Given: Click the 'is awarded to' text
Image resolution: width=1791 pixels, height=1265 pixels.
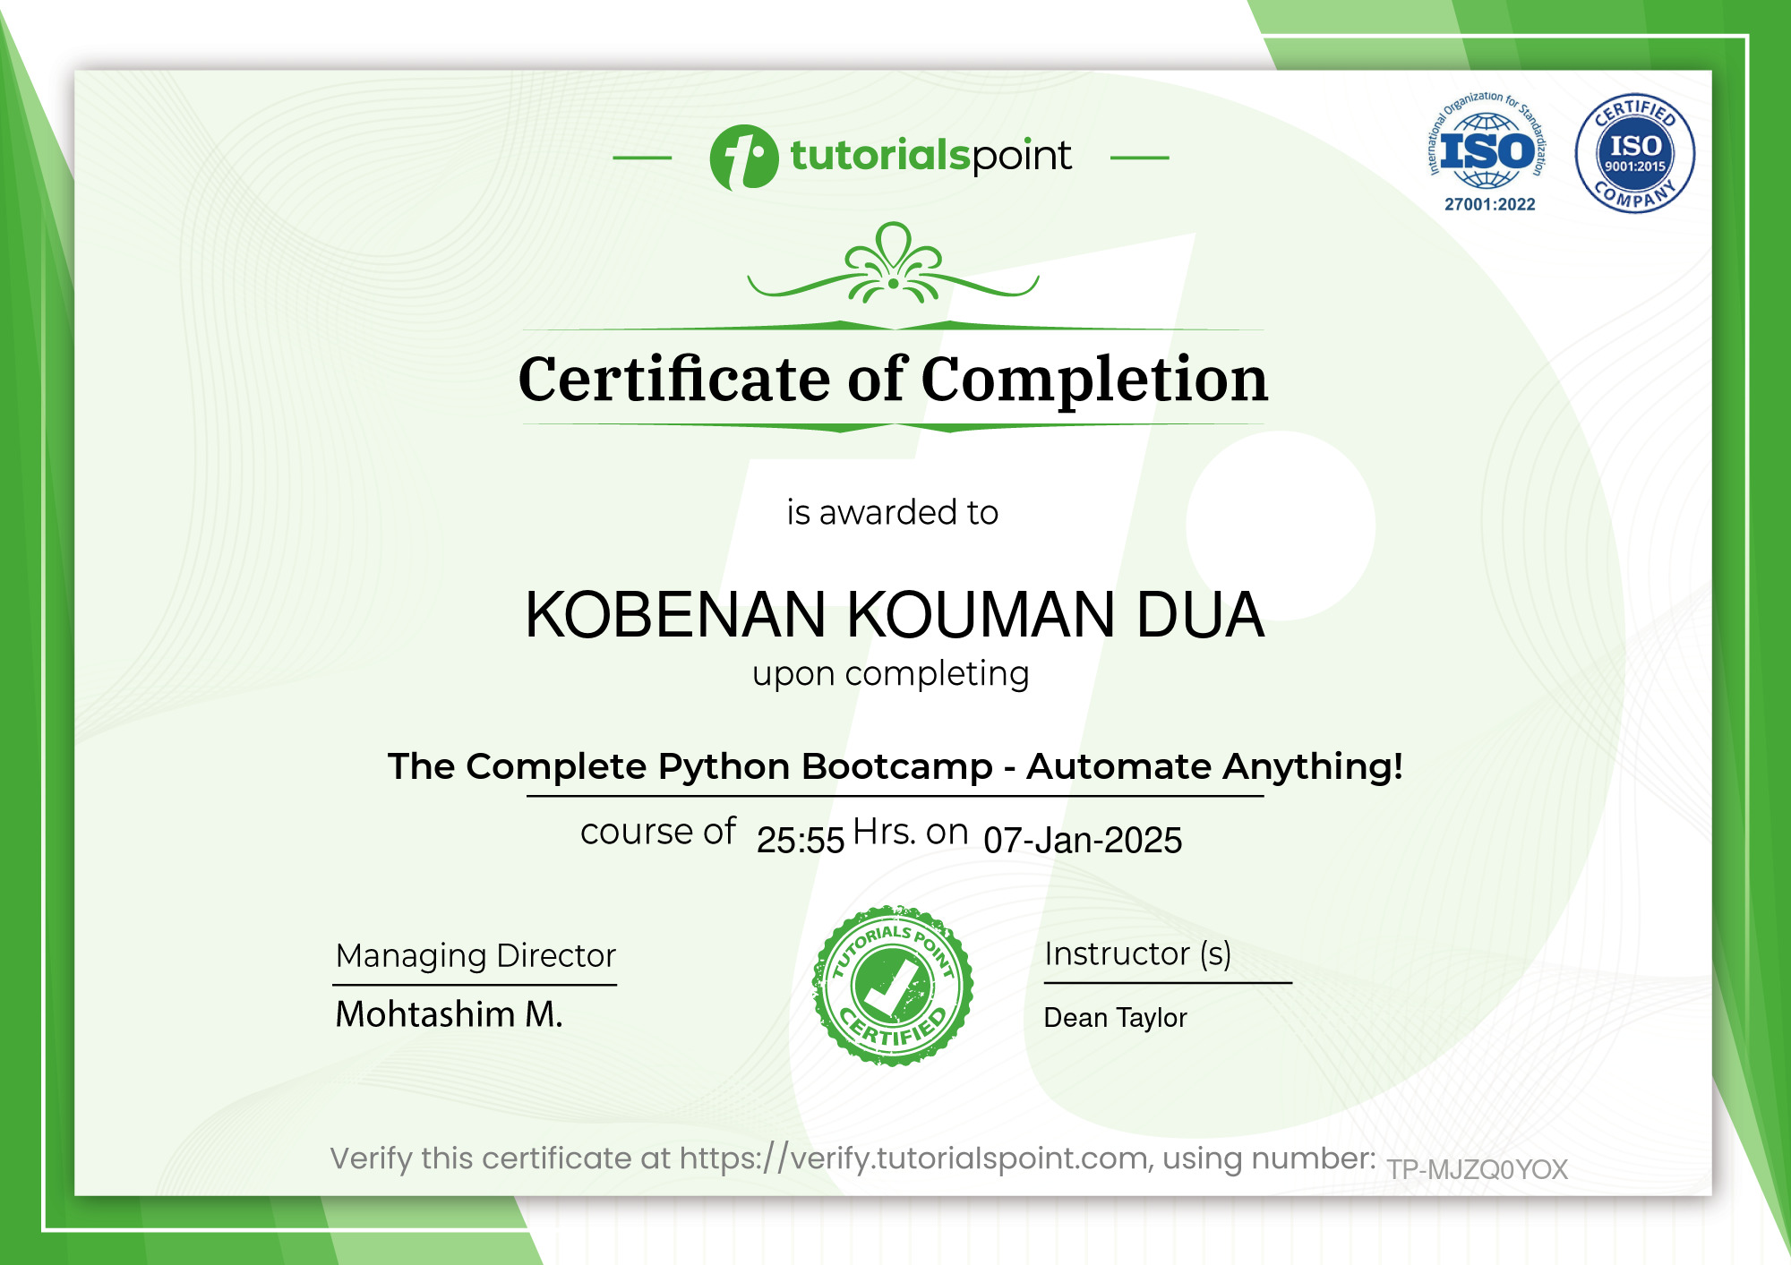Looking at the screenshot, I should [893, 513].
